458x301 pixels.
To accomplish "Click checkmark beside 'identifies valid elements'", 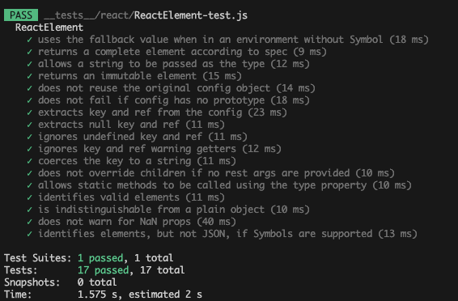I will (x=29, y=197).
